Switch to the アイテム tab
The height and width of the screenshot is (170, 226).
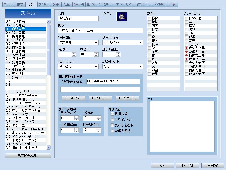[43, 5]
